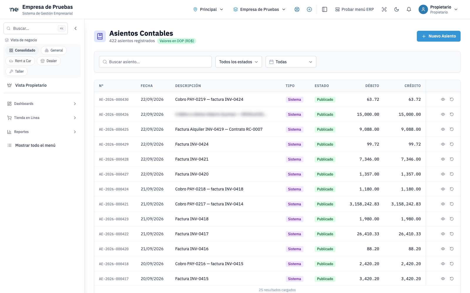
Task: Reverse entry AE-2026-000420 with the revert icon
Action: 452,249
